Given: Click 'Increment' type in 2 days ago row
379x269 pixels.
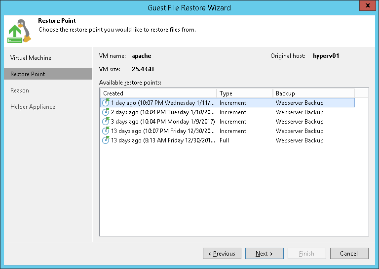Looking at the screenshot, I should click(x=233, y=112).
